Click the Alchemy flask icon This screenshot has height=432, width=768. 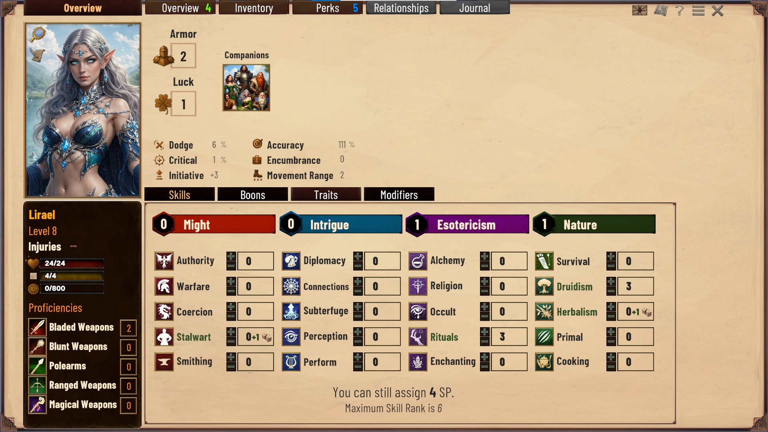pyautogui.click(x=418, y=261)
